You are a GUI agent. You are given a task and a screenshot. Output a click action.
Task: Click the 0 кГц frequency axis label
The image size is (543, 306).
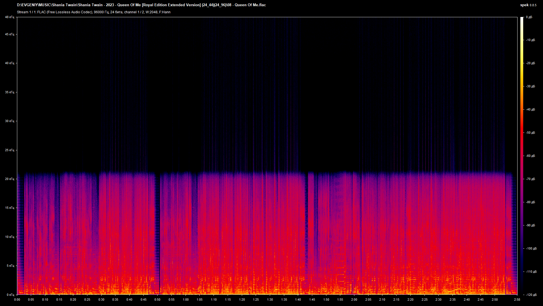[x=10, y=295]
